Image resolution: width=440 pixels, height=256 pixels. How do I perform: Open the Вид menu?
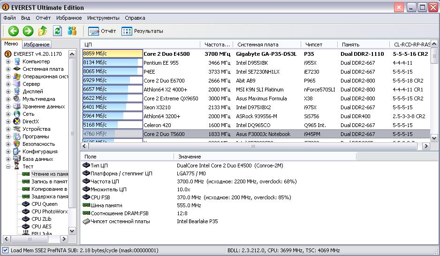pyautogui.click(x=25, y=18)
